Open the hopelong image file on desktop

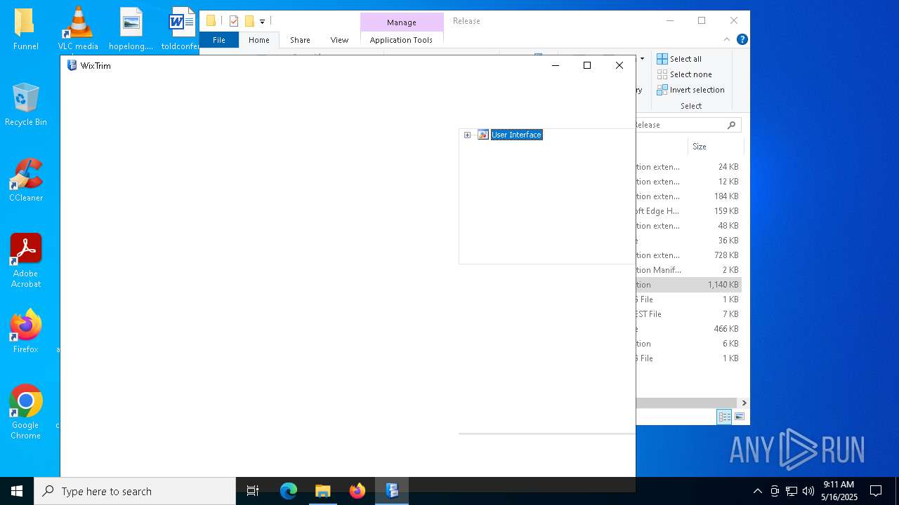131,29
